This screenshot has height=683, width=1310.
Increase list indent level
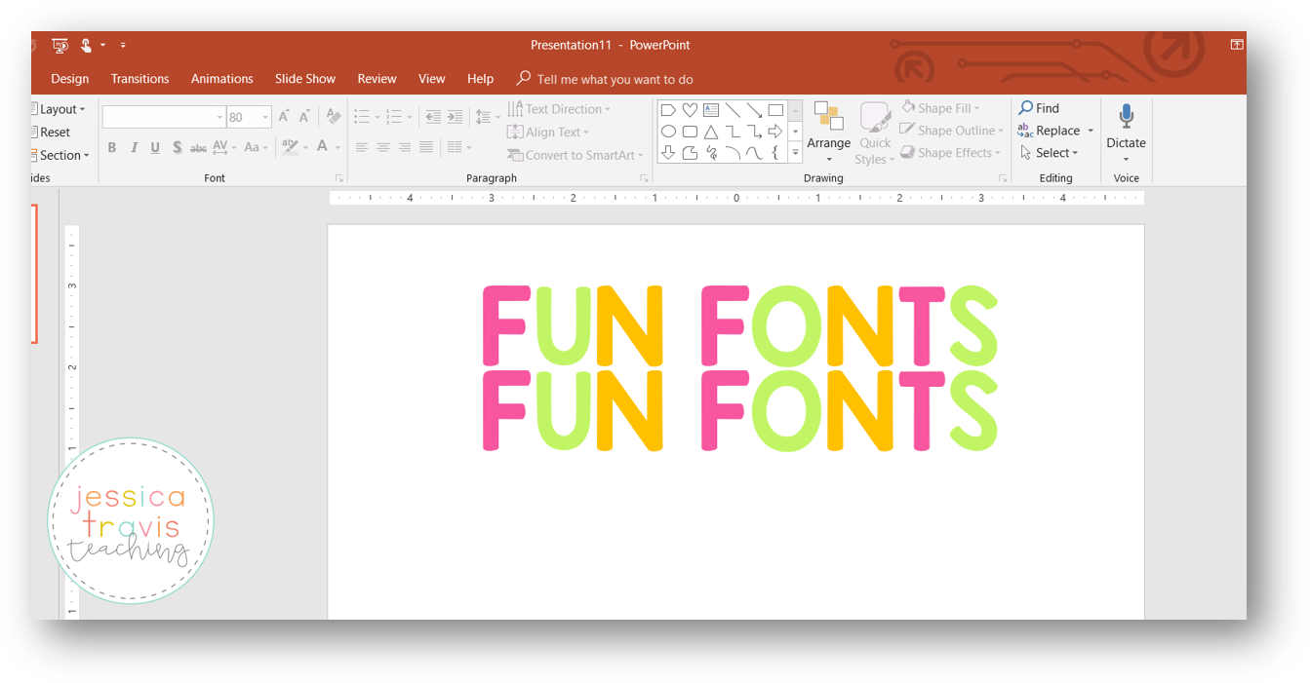tap(455, 117)
